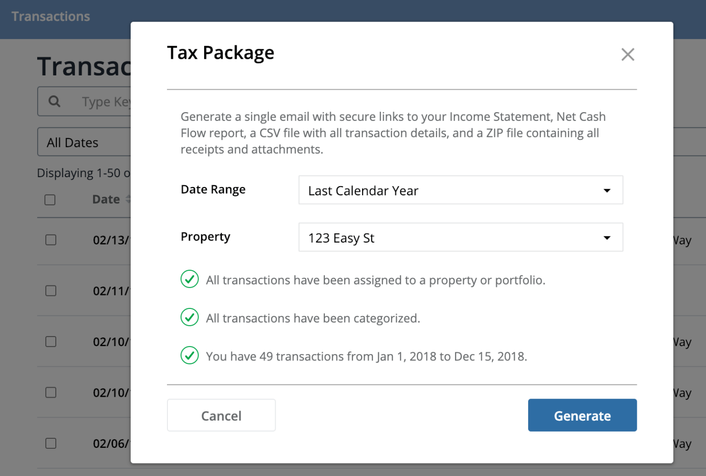Screen dimensions: 706x476
Task: Toggle the select-all checkbox in the table header
Action: click(x=50, y=200)
